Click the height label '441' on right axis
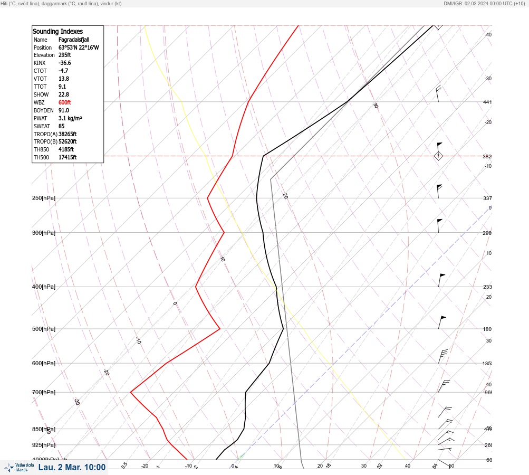529x475 pixels. [487, 102]
